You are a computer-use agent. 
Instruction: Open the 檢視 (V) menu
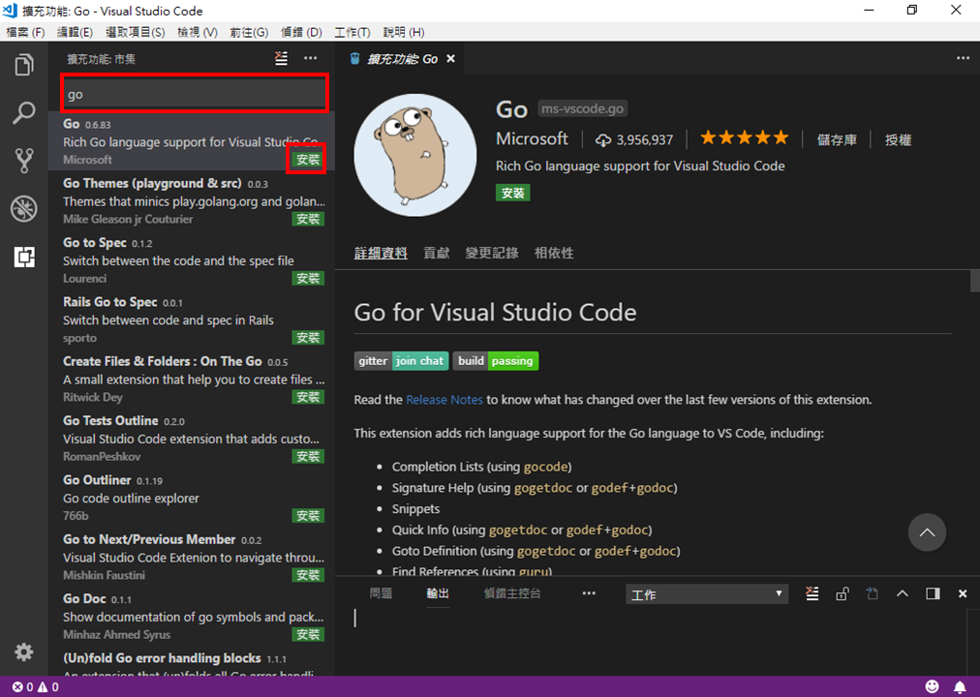pyautogui.click(x=198, y=33)
